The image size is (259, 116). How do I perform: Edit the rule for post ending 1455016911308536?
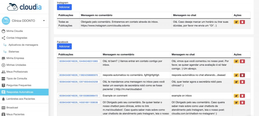point(236,102)
